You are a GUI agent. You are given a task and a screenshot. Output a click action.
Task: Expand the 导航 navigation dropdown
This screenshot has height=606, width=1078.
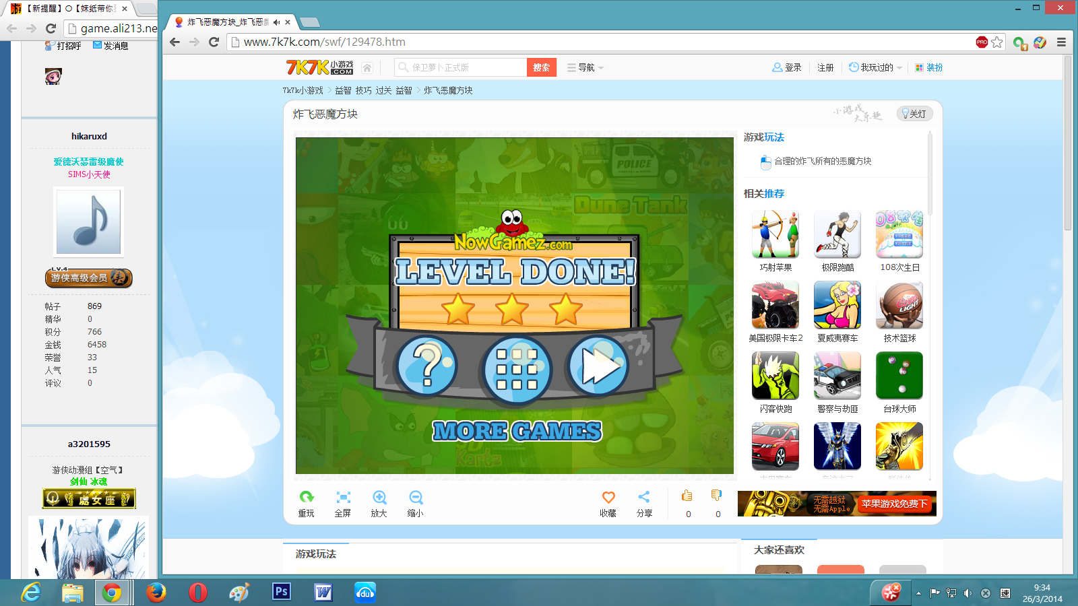(x=585, y=67)
